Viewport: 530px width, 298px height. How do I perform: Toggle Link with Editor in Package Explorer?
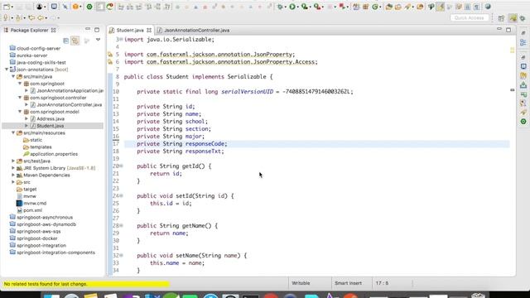click(75, 41)
